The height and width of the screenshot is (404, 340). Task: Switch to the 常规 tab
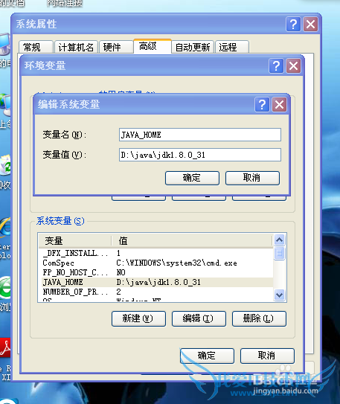click(36, 47)
